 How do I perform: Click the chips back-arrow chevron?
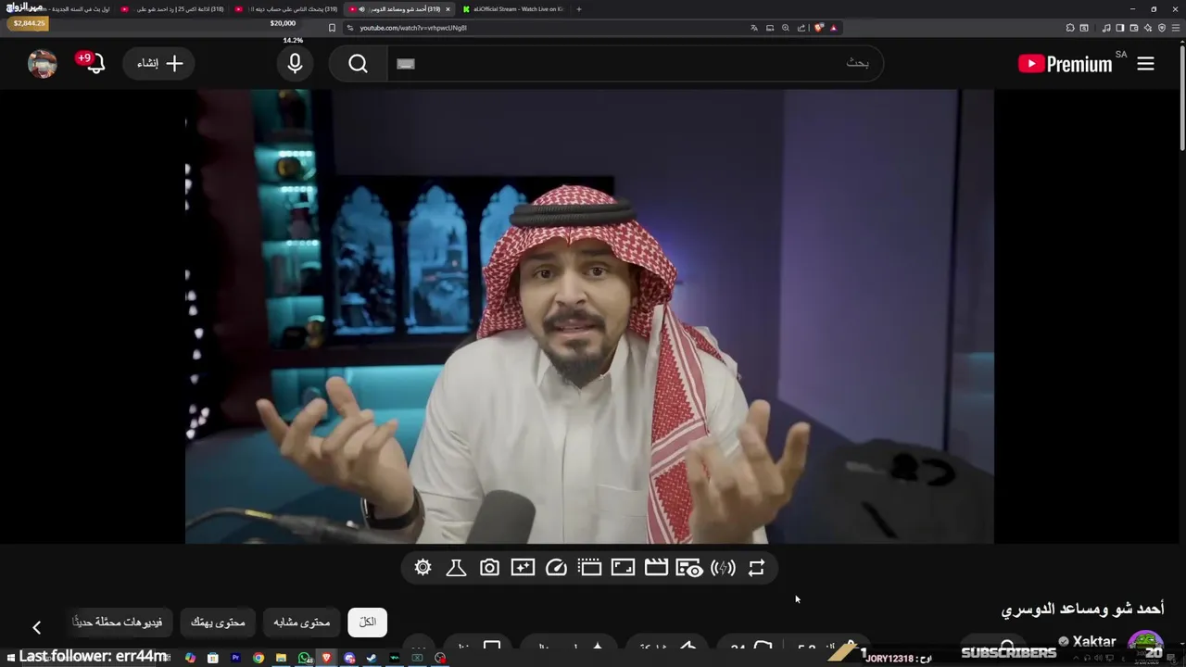(x=37, y=627)
